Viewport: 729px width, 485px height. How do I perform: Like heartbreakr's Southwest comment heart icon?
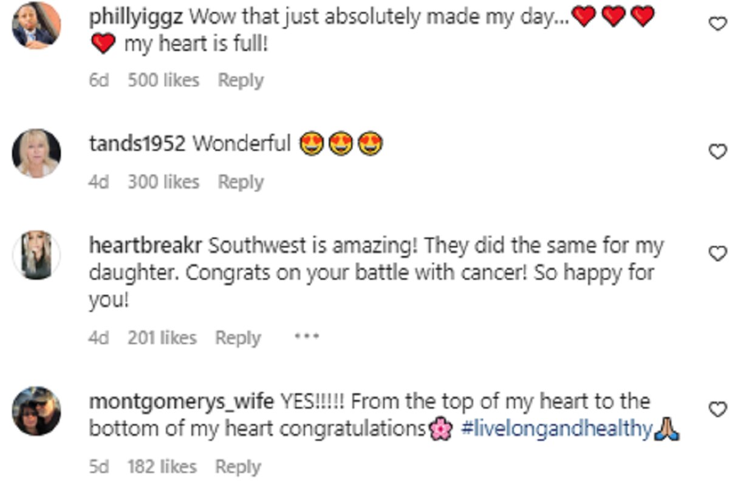click(x=718, y=253)
